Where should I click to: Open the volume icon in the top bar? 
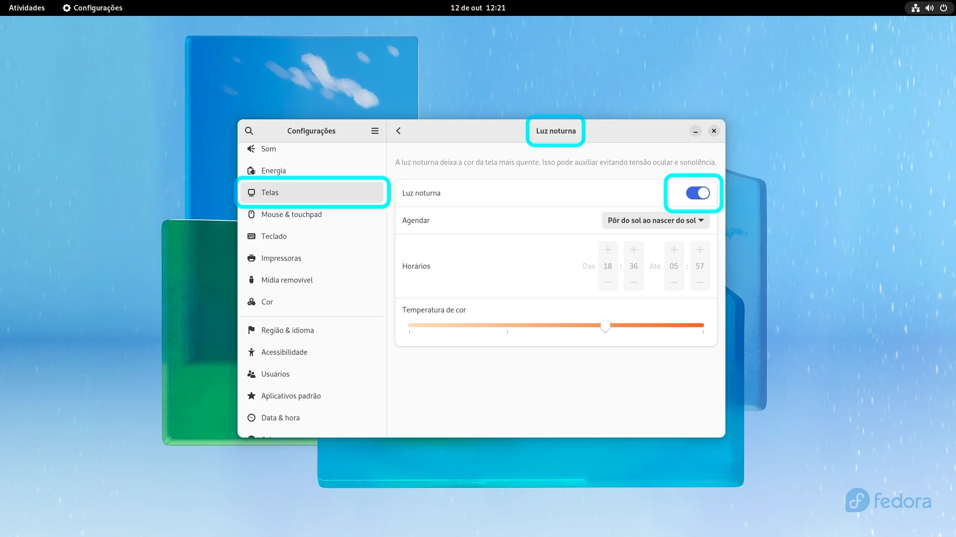929,8
